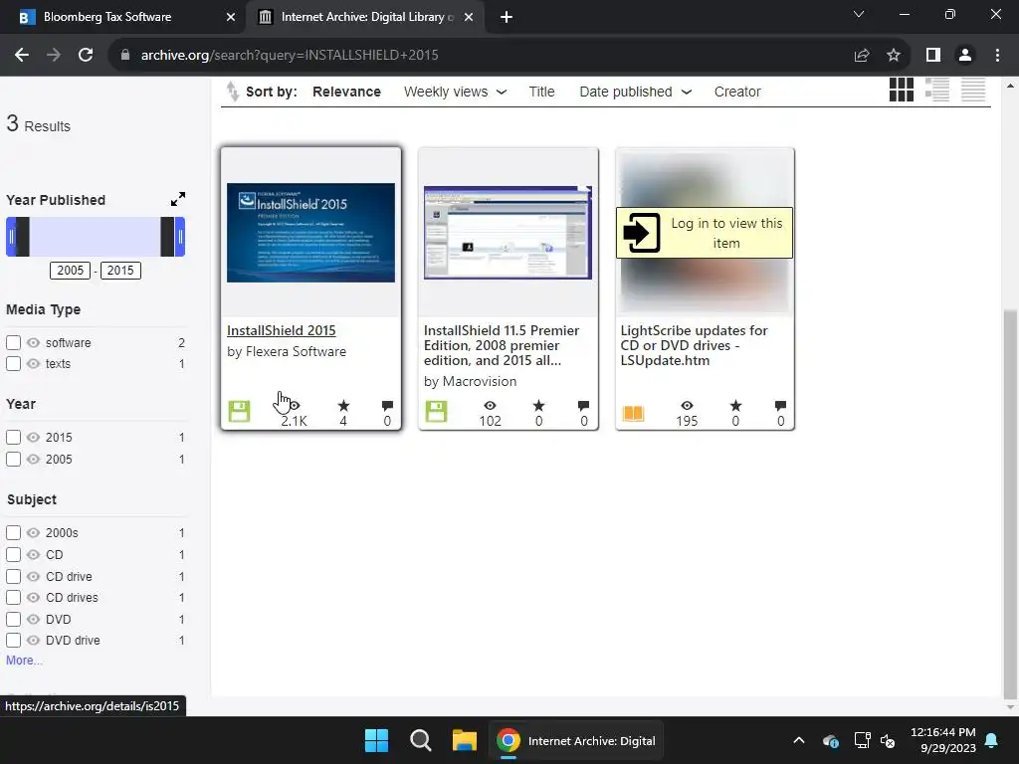
Task: Click views eye icon on LightScribe card
Action: 687,406
